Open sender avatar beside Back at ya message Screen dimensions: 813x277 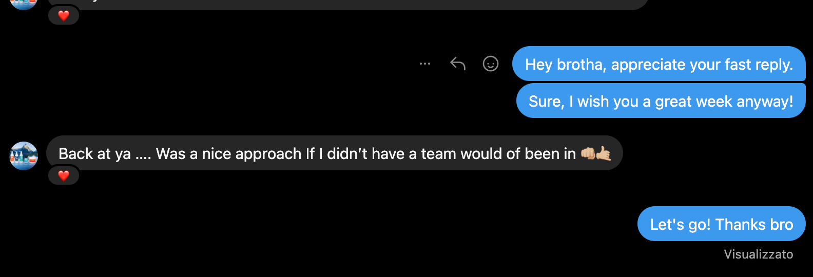pyautogui.click(x=24, y=155)
